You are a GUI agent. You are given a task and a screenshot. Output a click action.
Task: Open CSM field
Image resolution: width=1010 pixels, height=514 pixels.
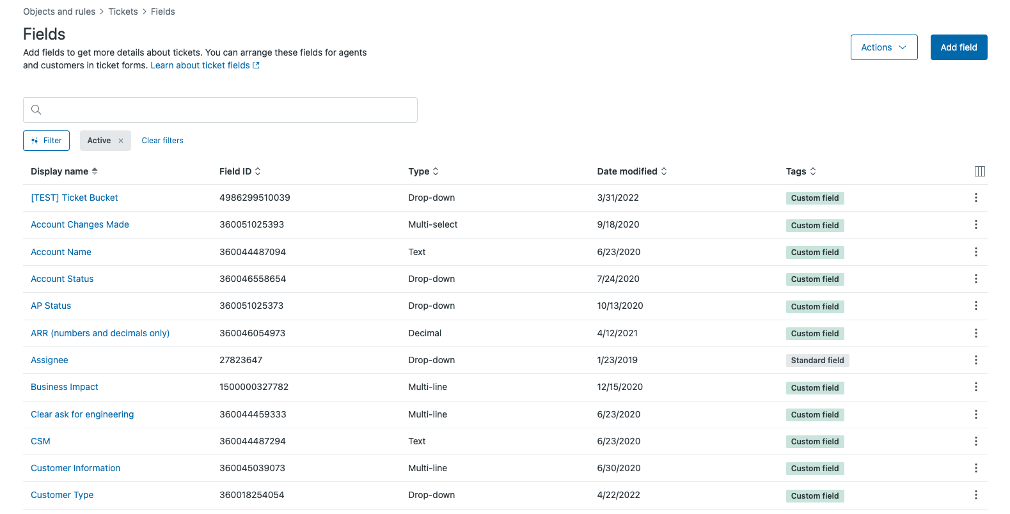coord(40,441)
